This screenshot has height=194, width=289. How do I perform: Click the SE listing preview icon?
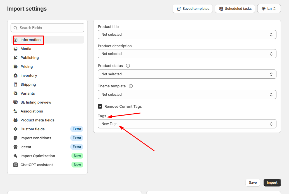(16, 102)
